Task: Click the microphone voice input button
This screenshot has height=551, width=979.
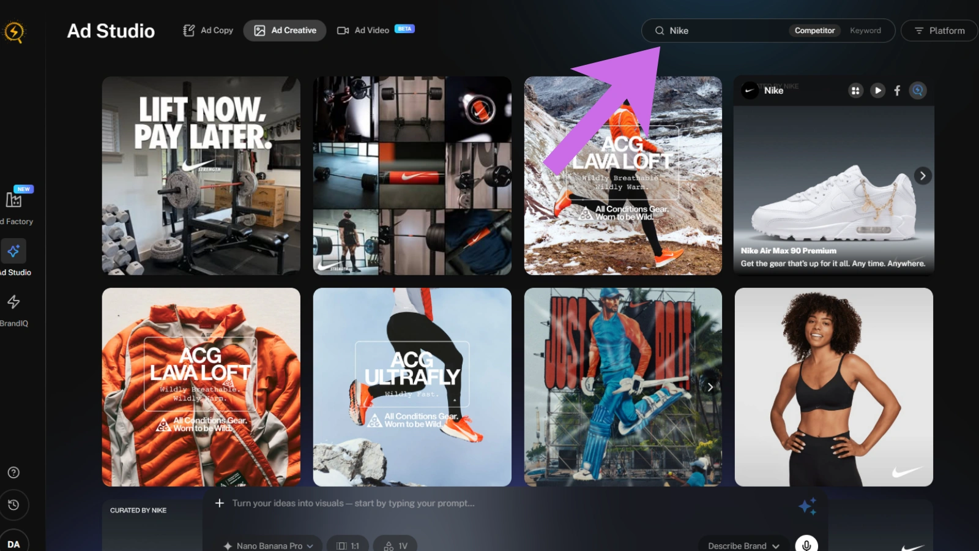Action: tap(806, 544)
